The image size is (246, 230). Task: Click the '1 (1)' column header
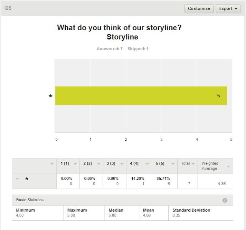65,163
